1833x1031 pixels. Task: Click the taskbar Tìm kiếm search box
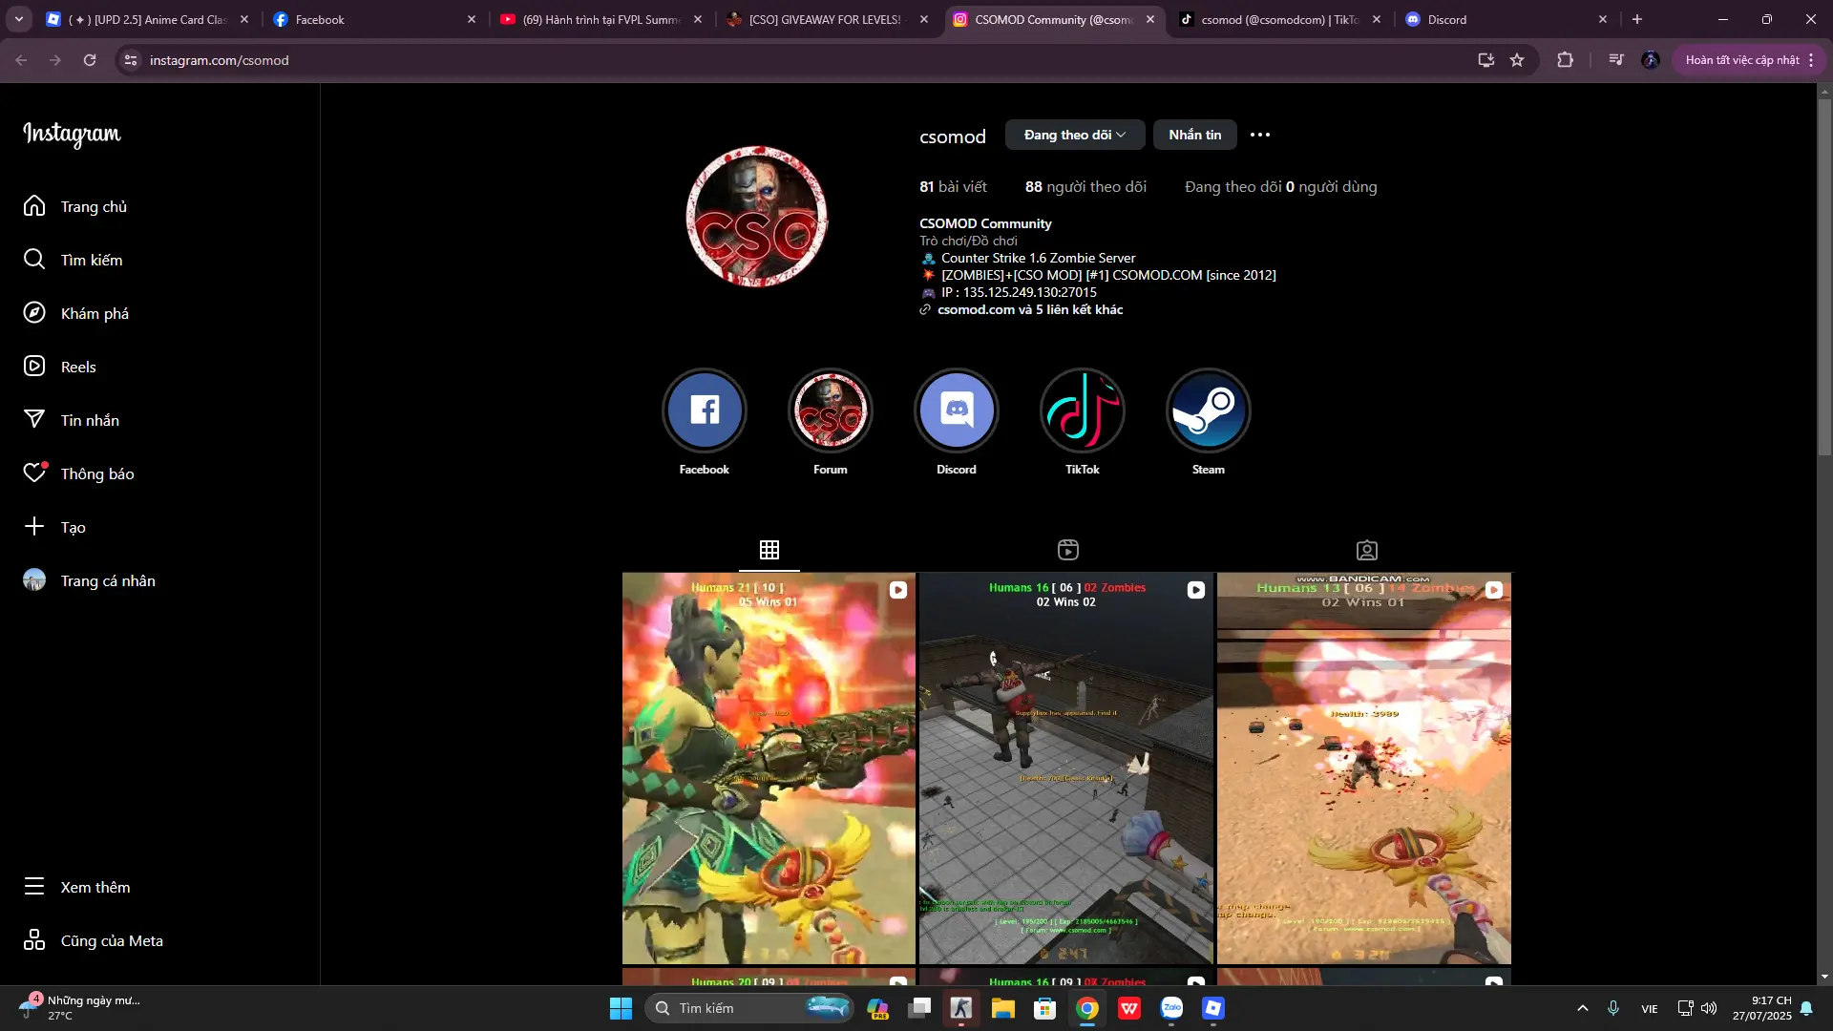pos(749,1008)
